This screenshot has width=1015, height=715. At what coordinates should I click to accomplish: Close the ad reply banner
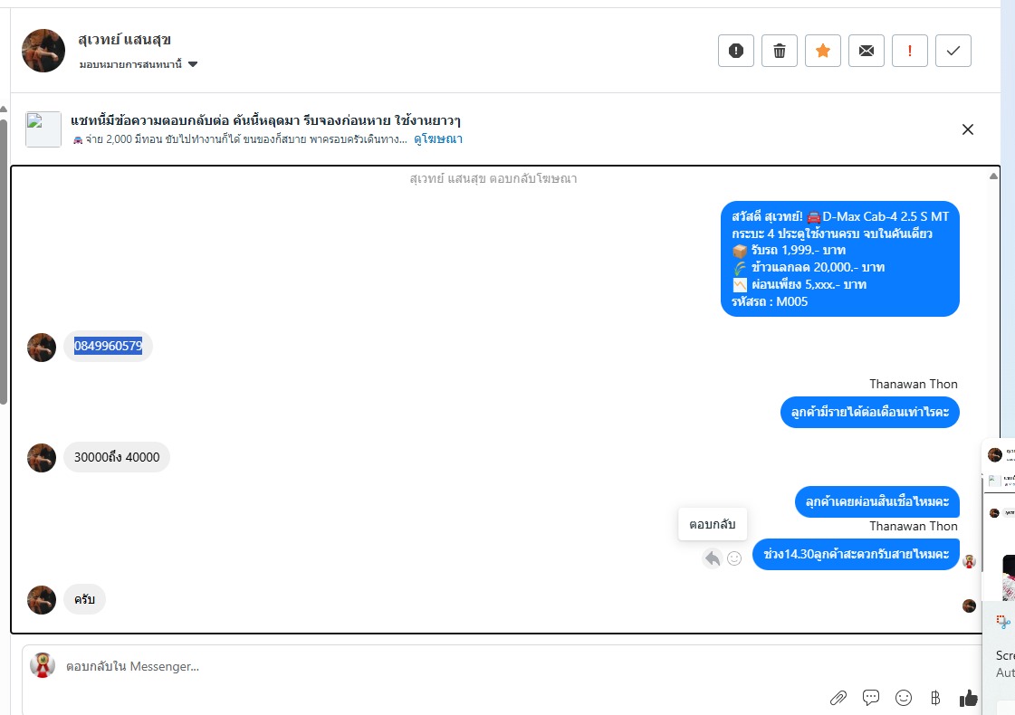point(968,129)
